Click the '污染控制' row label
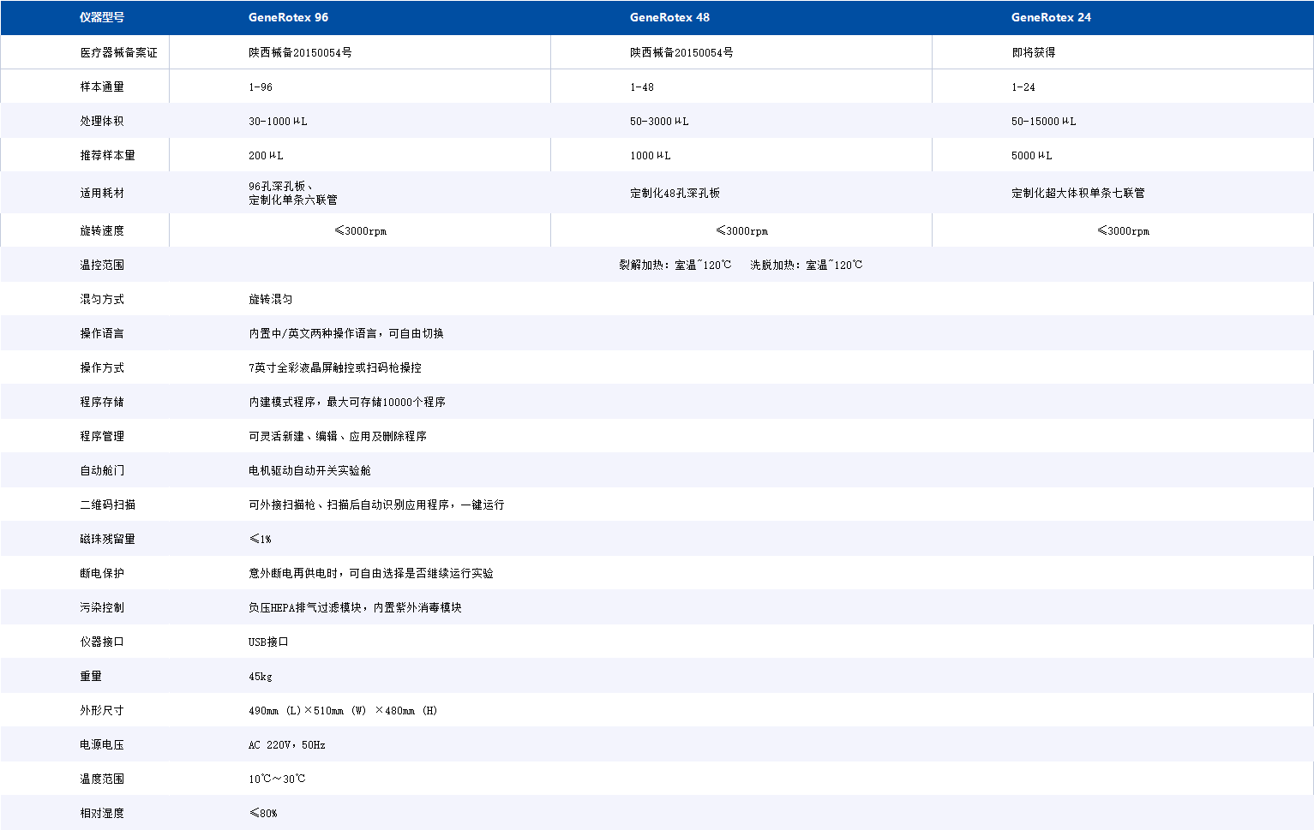This screenshot has height=830, width=1314. point(102,607)
